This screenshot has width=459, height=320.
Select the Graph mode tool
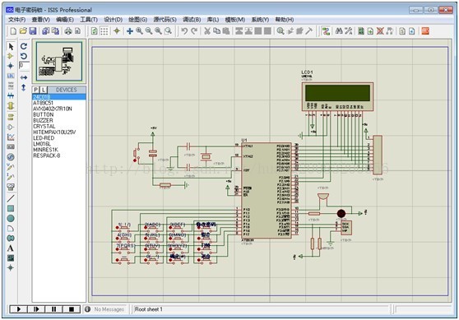(11, 137)
